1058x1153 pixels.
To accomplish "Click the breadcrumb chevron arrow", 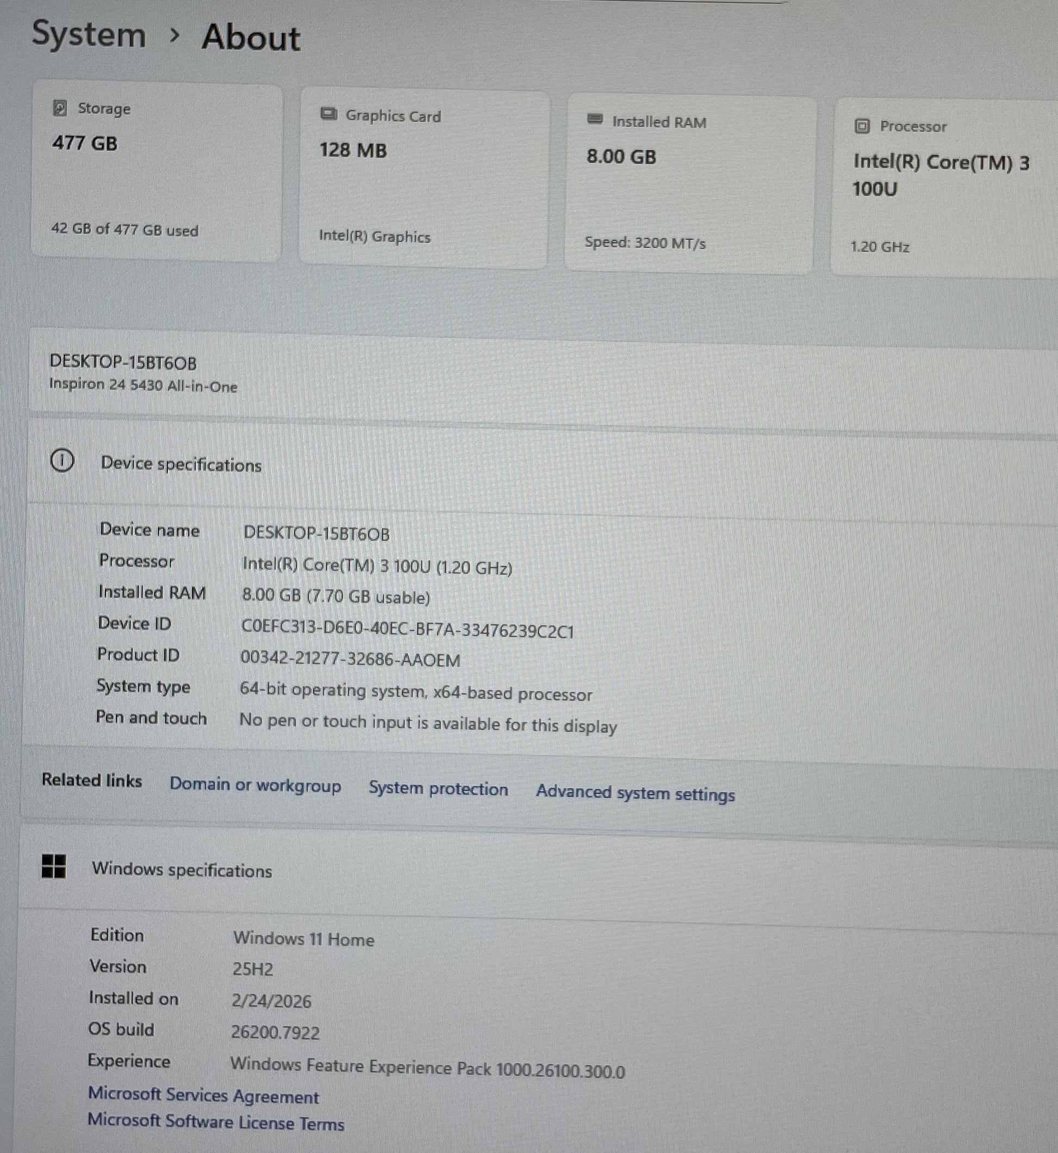I will tap(175, 35).
